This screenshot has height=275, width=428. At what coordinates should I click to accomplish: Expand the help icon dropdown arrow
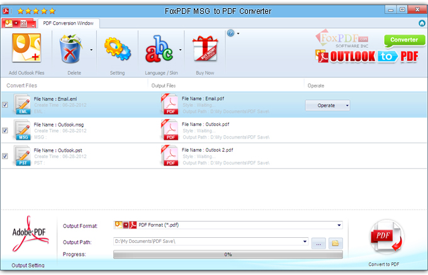(238, 33)
